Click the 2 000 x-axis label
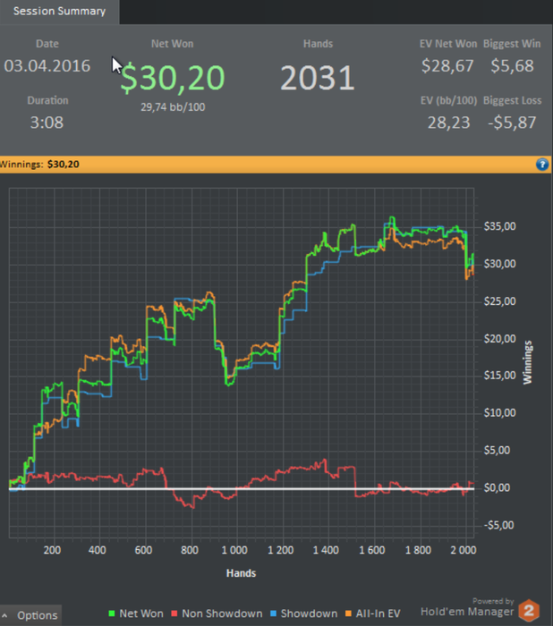 click(x=464, y=550)
